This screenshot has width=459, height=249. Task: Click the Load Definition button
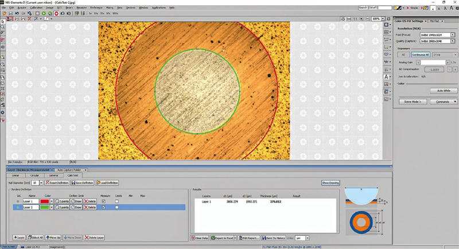pos(107,182)
